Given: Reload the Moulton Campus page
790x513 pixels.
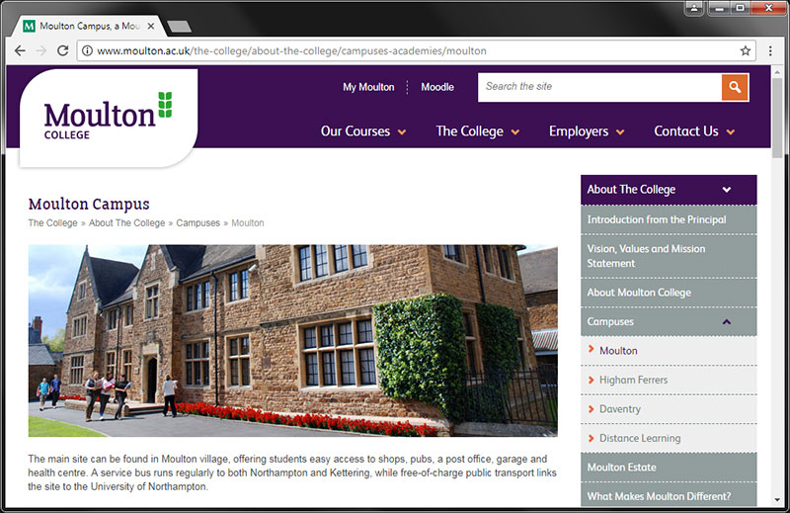Looking at the screenshot, I should pos(62,50).
